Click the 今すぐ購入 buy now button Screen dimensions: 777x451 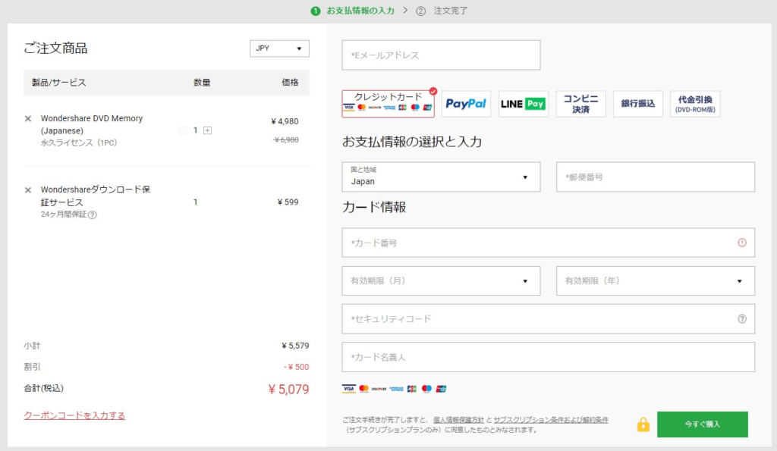pyautogui.click(x=702, y=424)
